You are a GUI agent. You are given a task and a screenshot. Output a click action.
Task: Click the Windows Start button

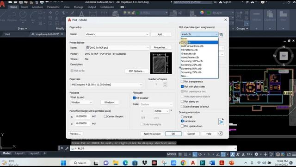(x=64, y=163)
